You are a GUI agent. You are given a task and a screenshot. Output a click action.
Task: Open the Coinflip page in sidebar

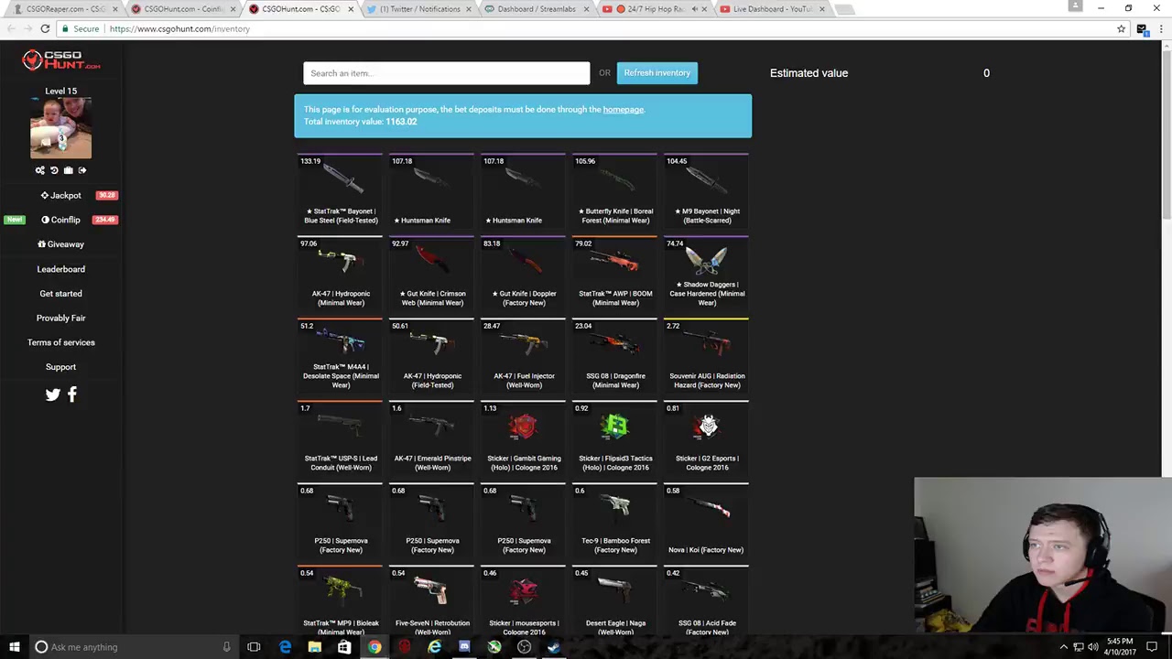coord(60,220)
